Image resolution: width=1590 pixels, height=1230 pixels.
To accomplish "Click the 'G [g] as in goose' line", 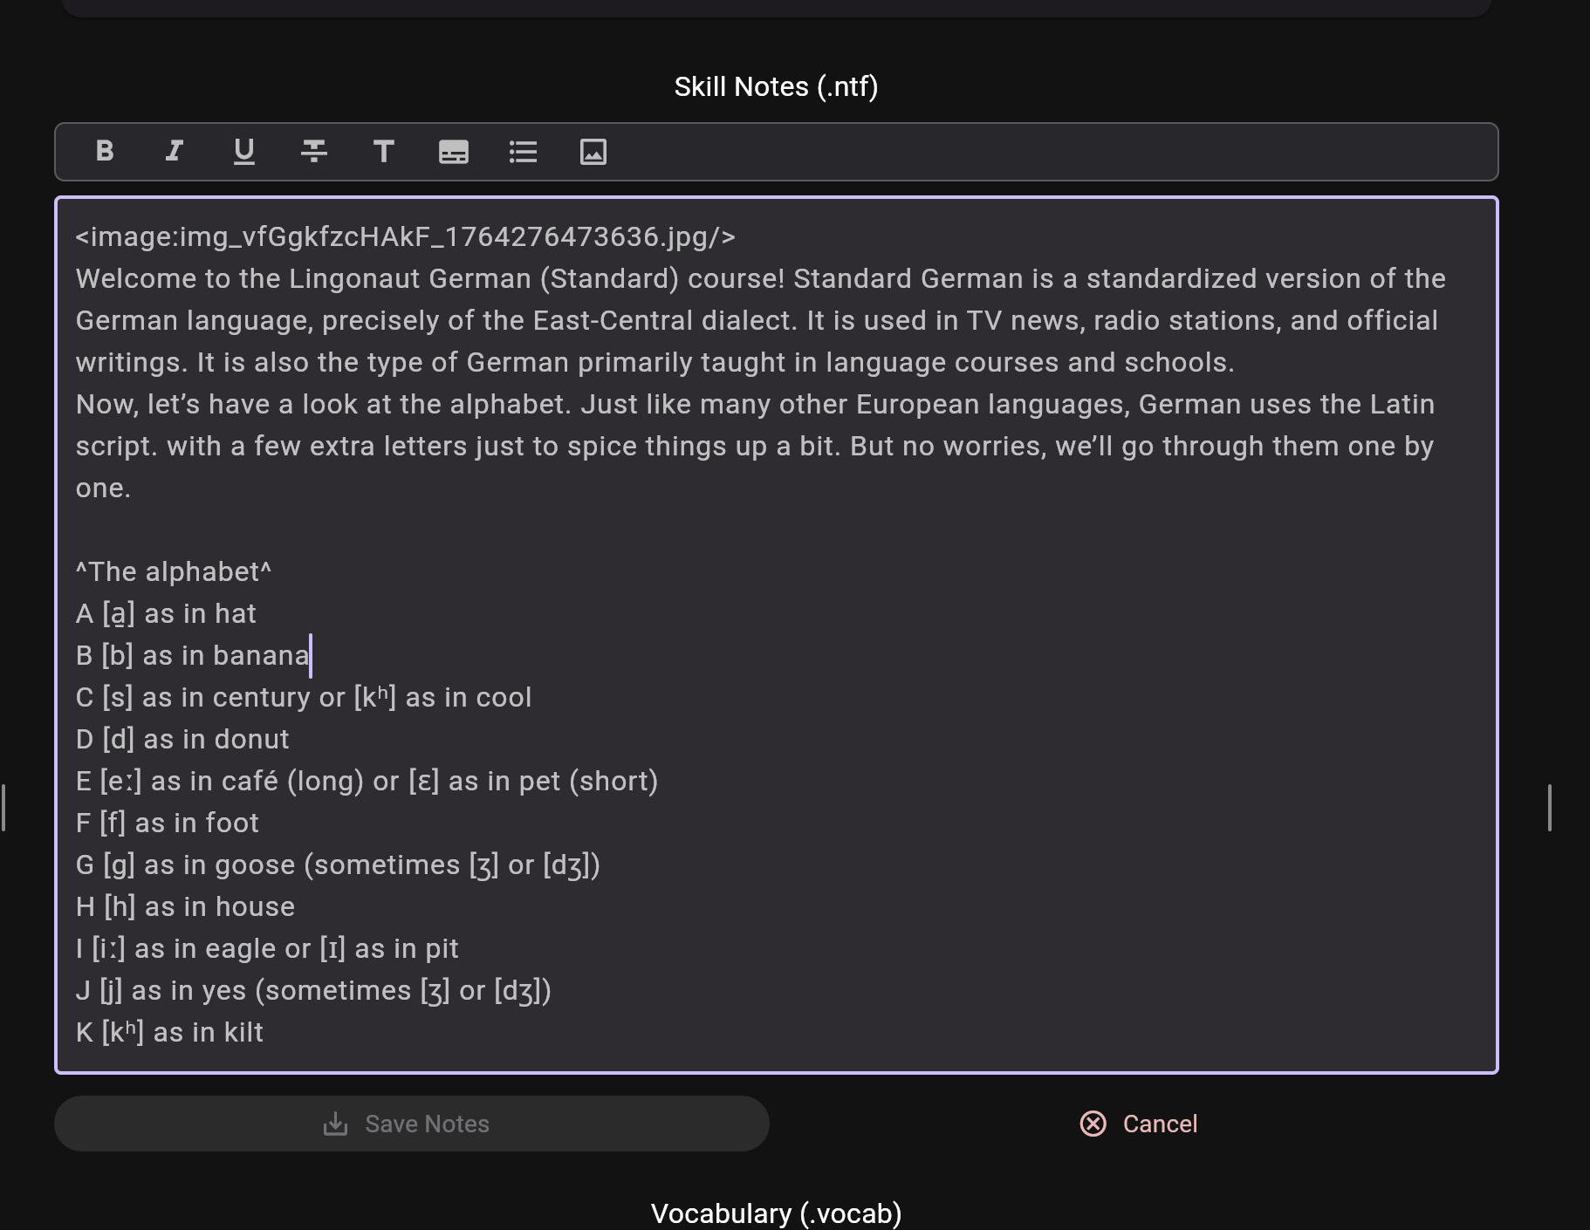I will 338,864.
